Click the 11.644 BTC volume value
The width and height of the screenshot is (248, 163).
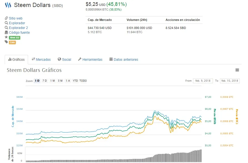click(135, 32)
